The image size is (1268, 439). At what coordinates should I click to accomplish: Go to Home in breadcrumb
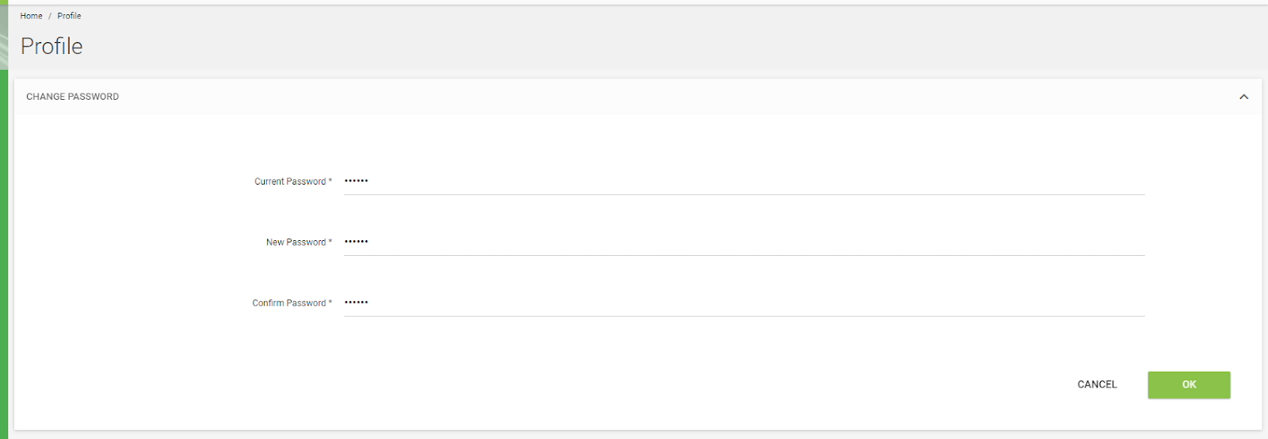point(32,16)
